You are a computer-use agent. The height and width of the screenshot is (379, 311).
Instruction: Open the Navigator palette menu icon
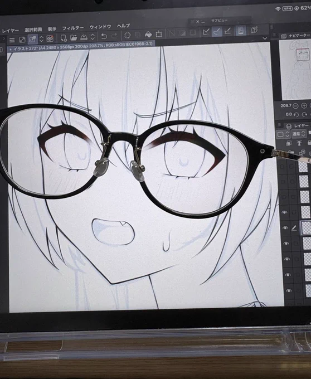(x=275, y=35)
